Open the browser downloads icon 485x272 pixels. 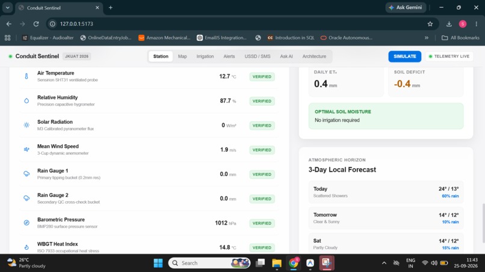tap(449, 24)
